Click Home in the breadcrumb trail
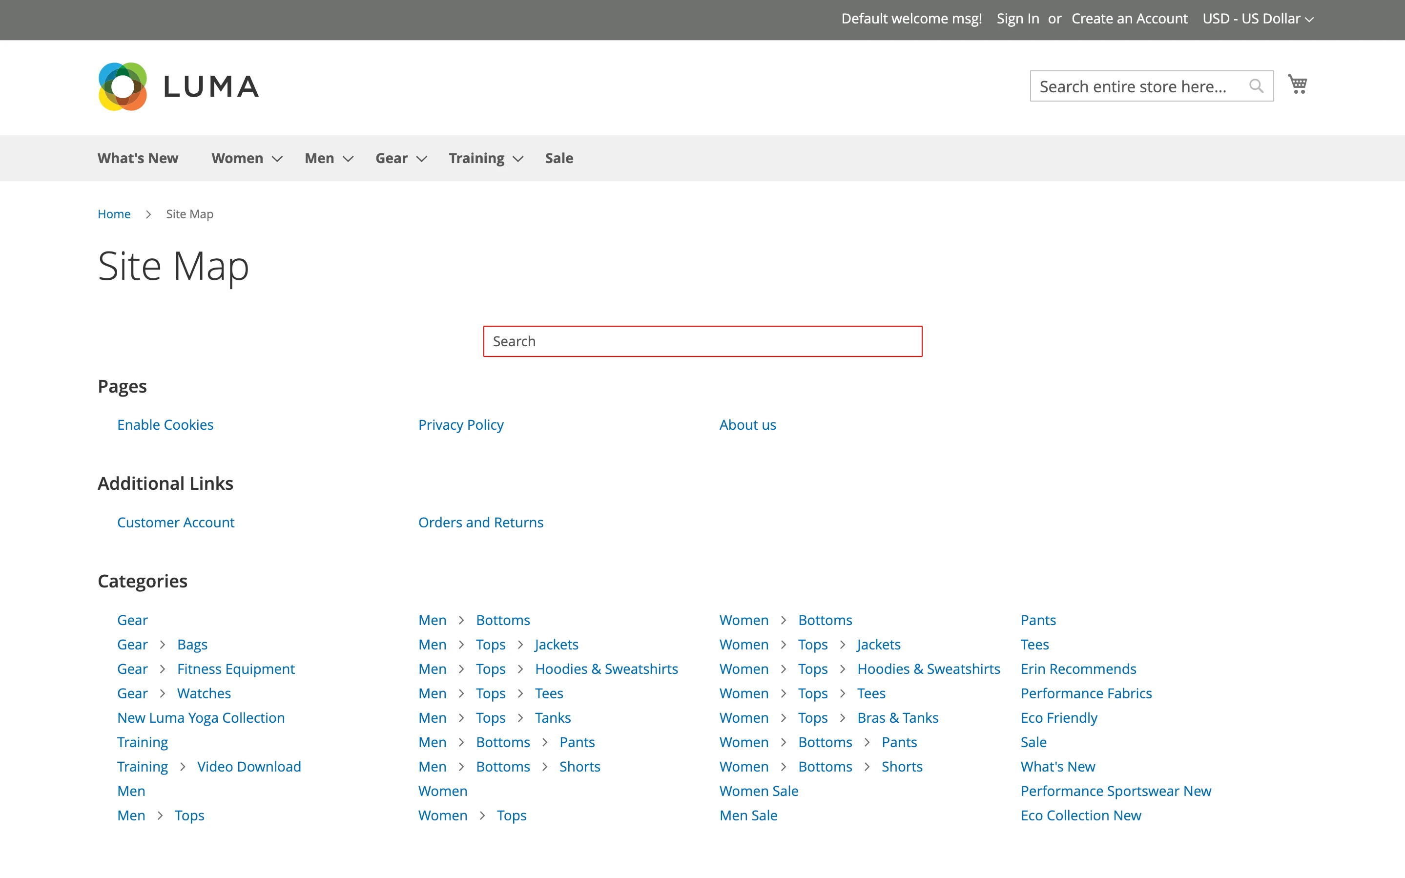 tap(114, 214)
